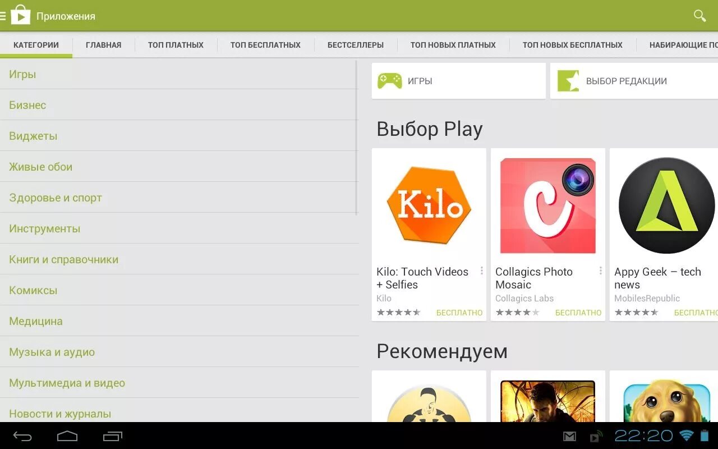The image size is (718, 449).
Task: Switch to the Топ бесплатных tab
Action: point(265,45)
